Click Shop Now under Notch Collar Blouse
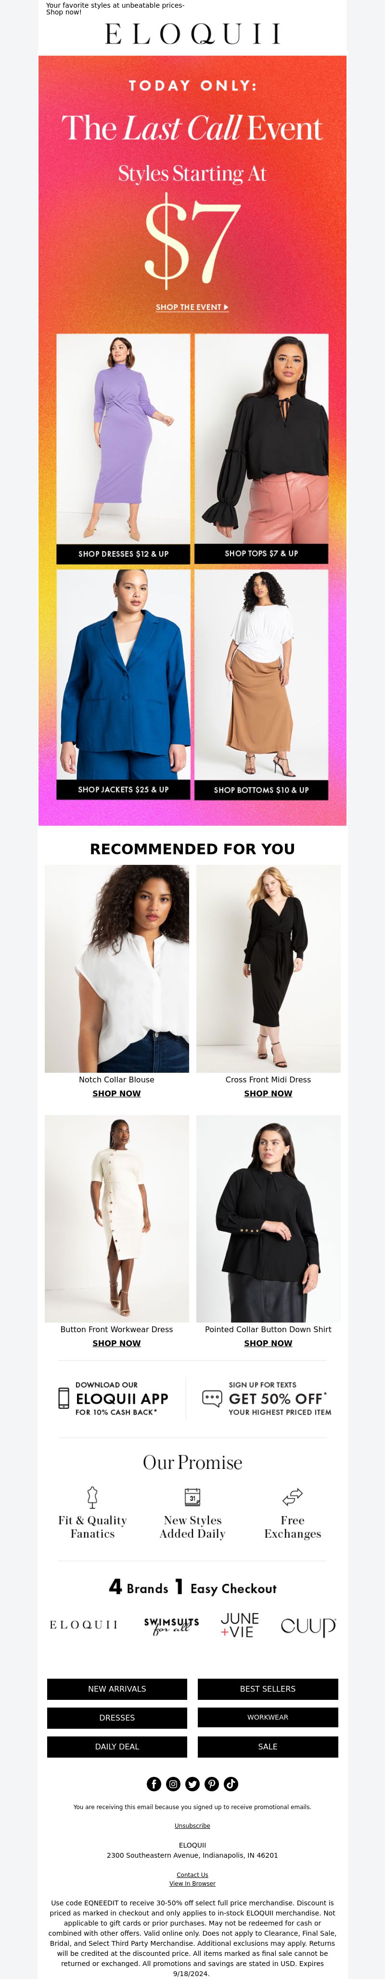The height and width of the screenshot is (1979, 385). click(117, 1092)
